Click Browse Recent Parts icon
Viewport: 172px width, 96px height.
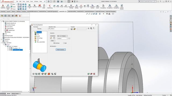(x=8, y=7)
